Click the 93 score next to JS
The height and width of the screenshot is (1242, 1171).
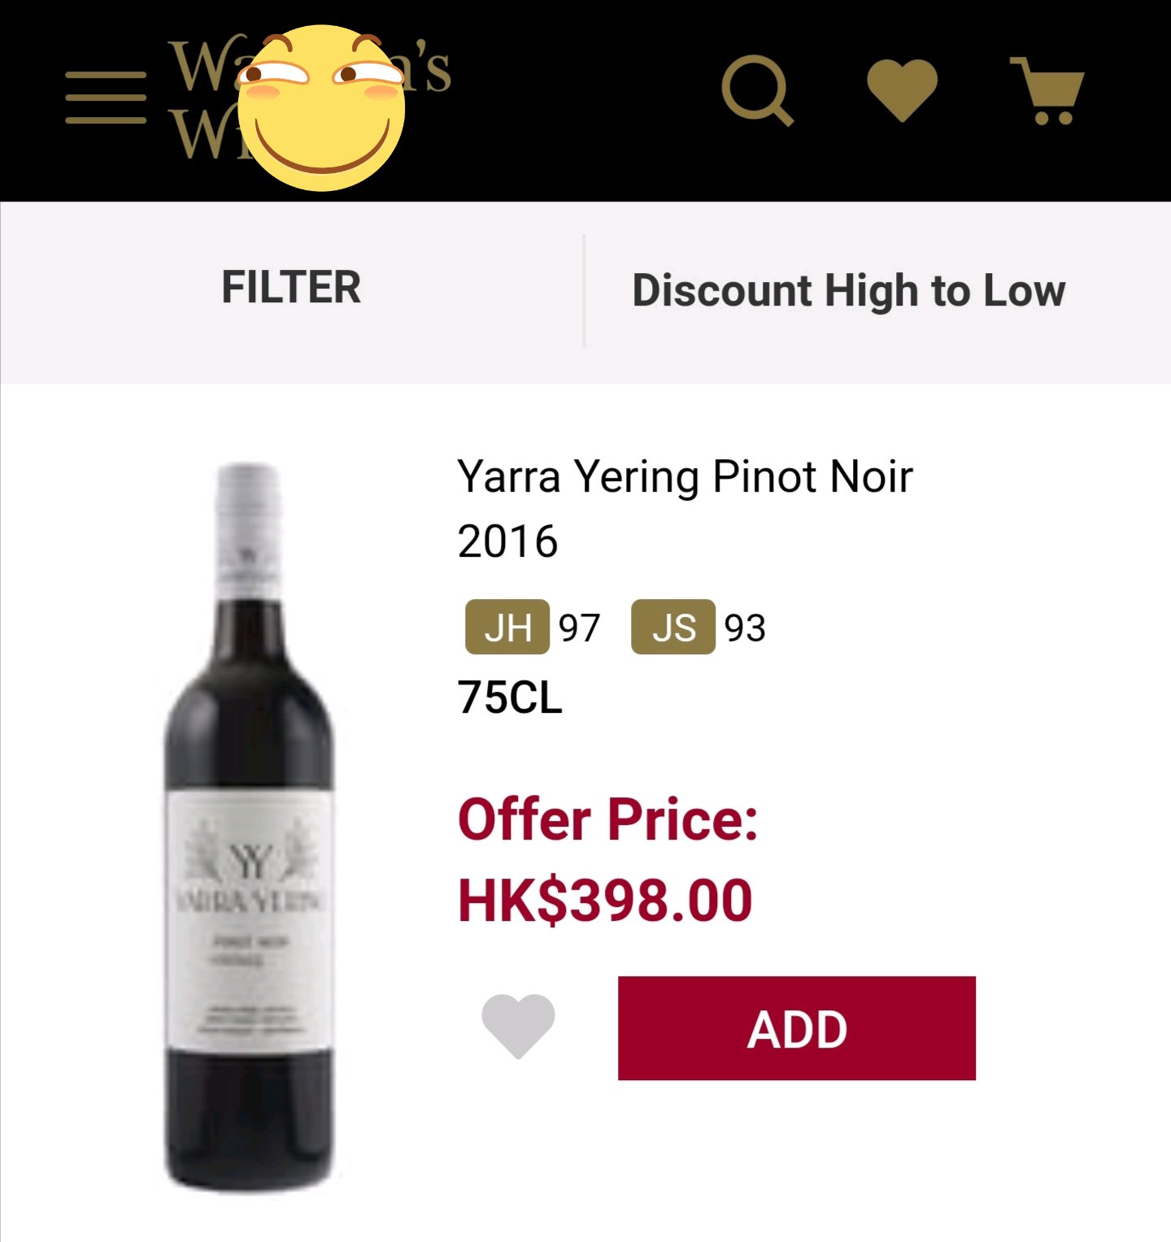point(745,628)
